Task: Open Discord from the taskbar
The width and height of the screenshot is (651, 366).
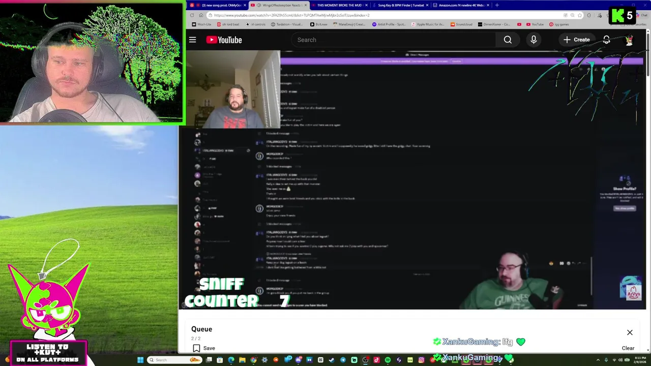Action: (x=299, y=360)
